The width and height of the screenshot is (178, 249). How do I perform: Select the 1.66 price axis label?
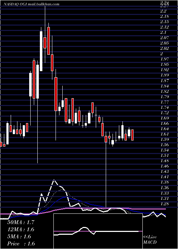point(164,123)
